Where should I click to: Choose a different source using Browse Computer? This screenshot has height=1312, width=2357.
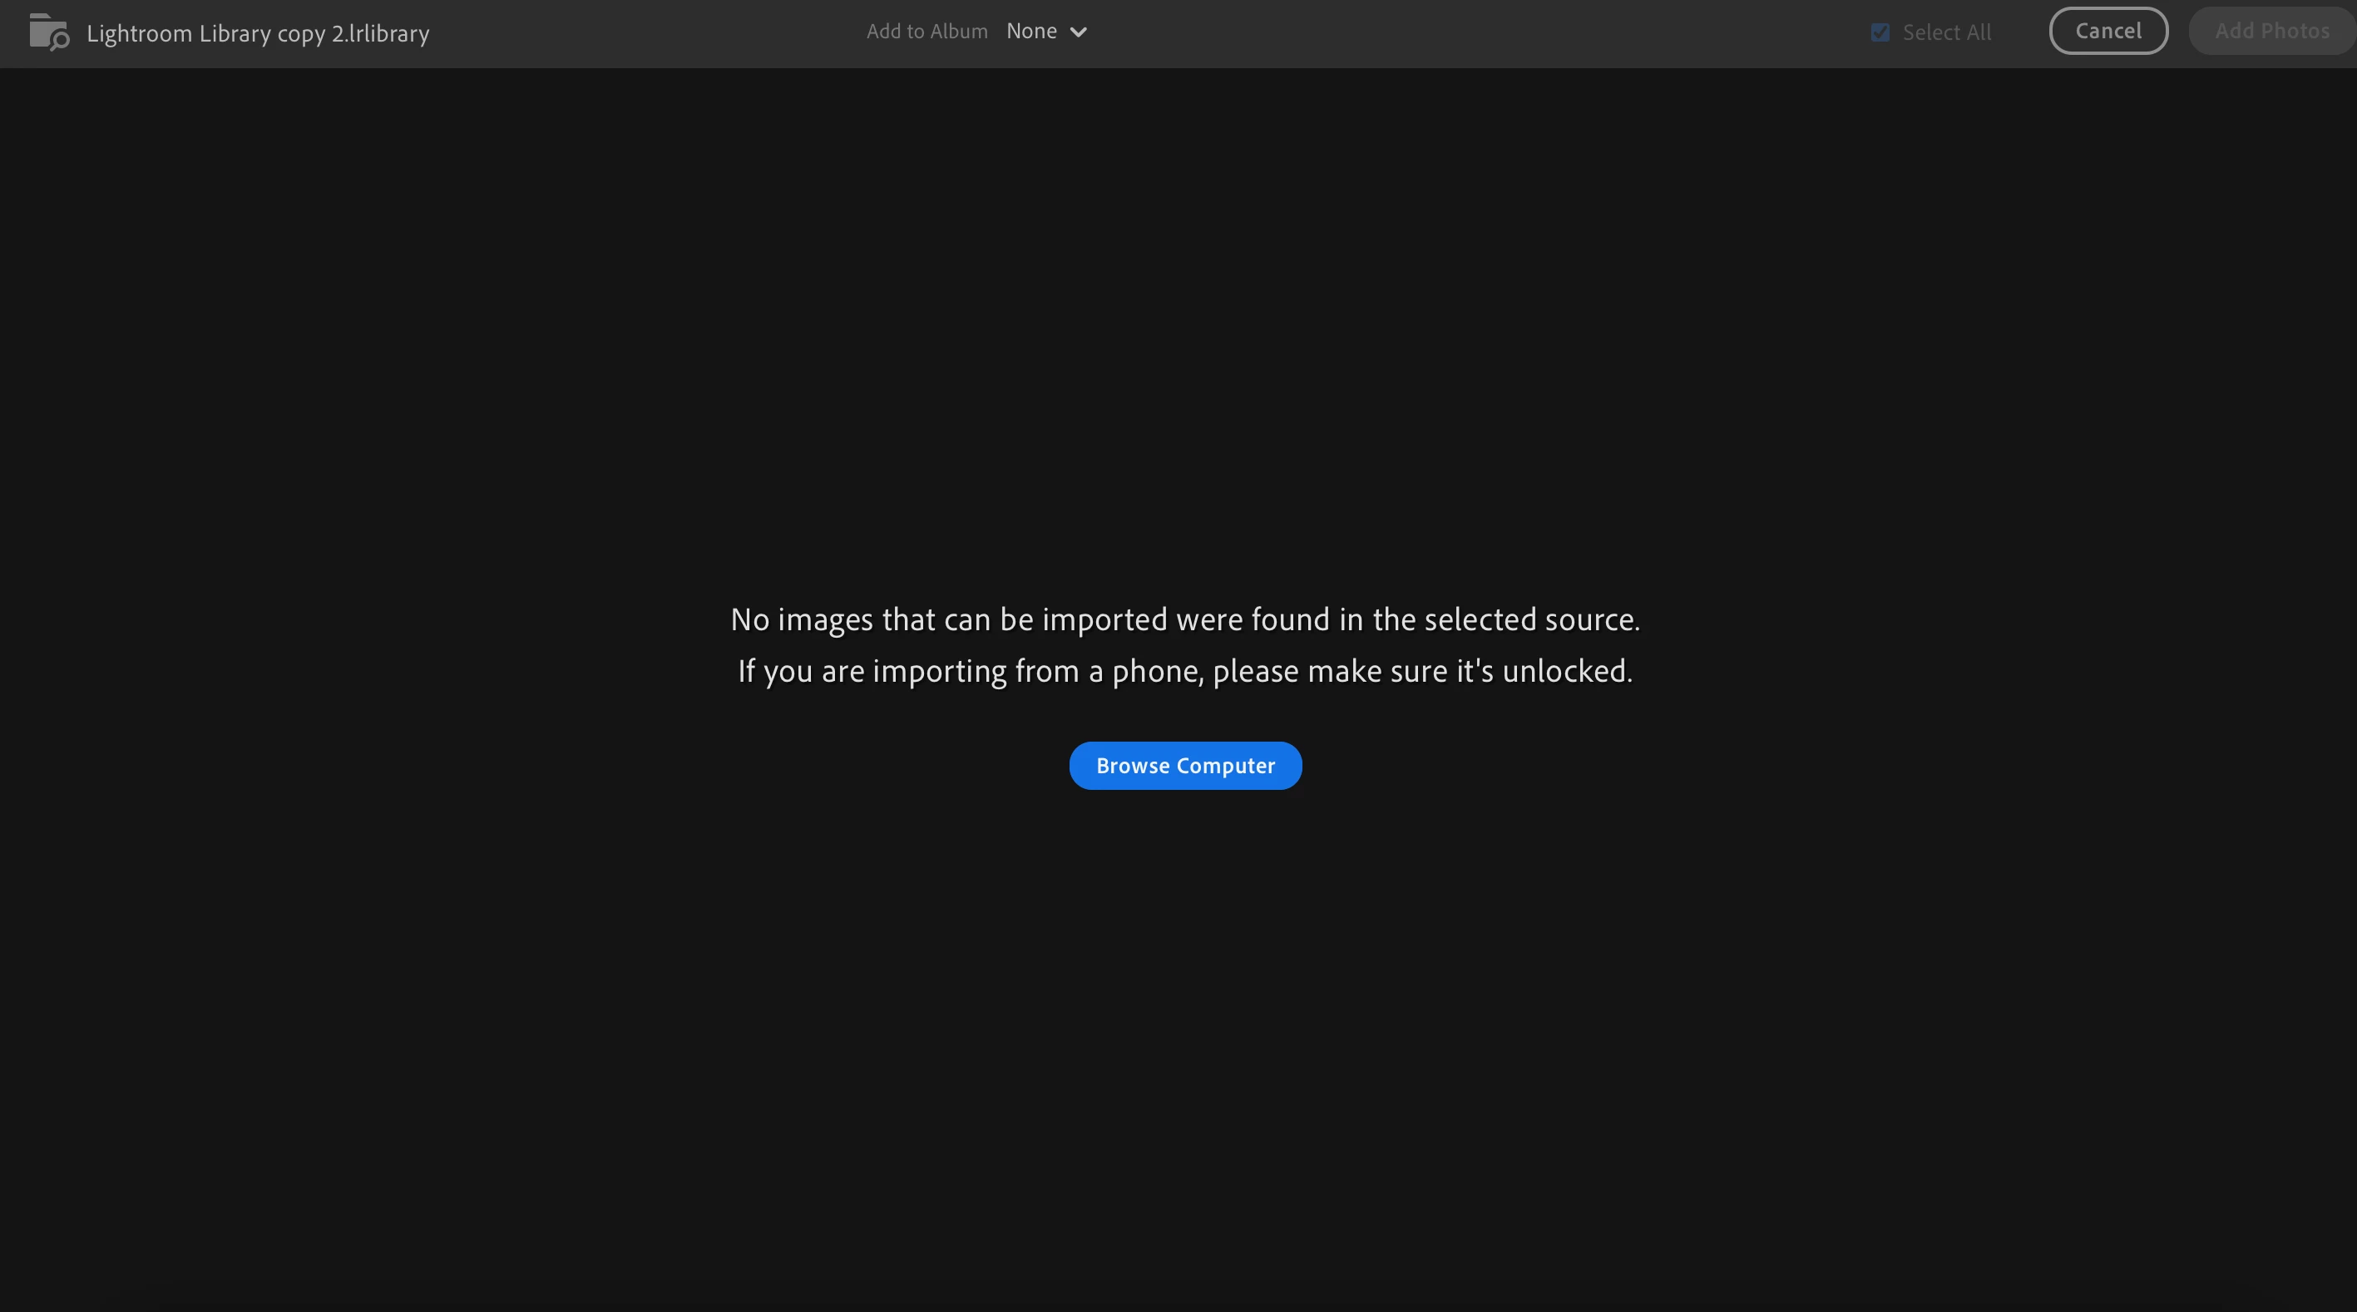coord(1185,765)
